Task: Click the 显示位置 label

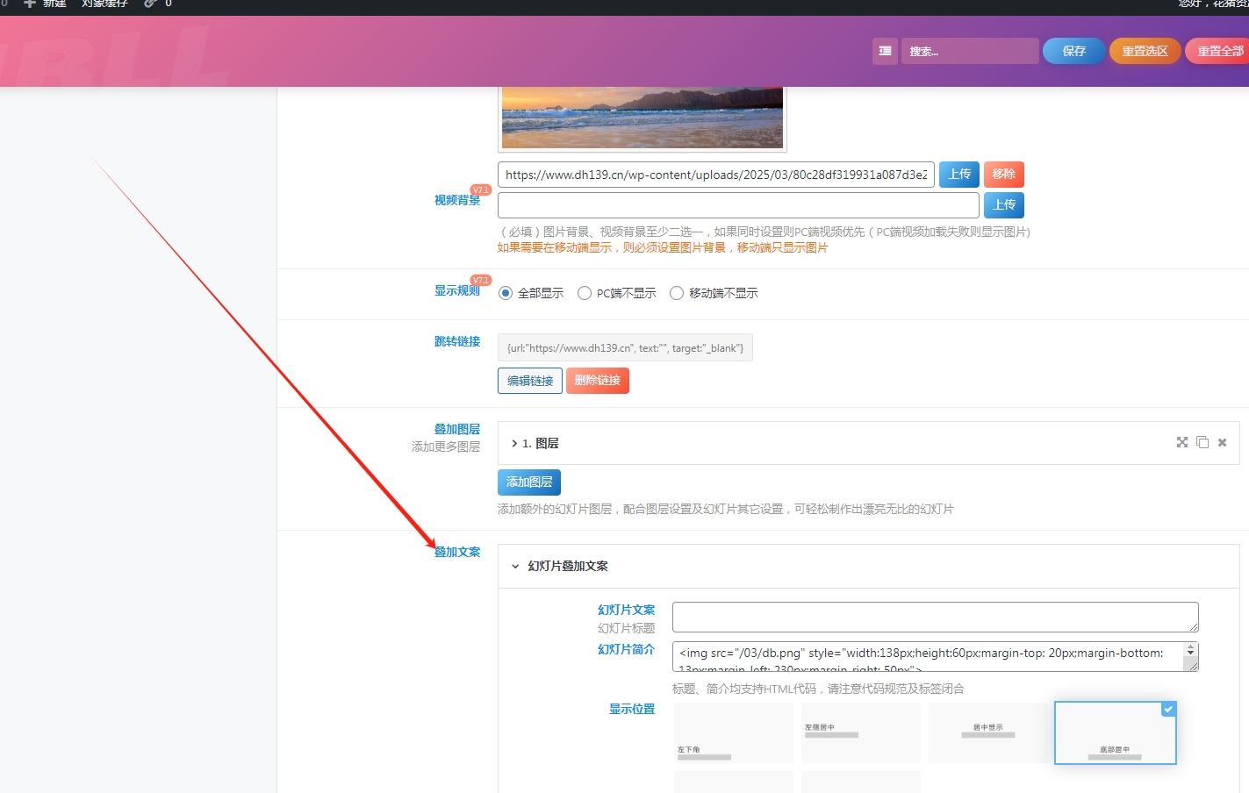Action: click(x=632, y=709)
